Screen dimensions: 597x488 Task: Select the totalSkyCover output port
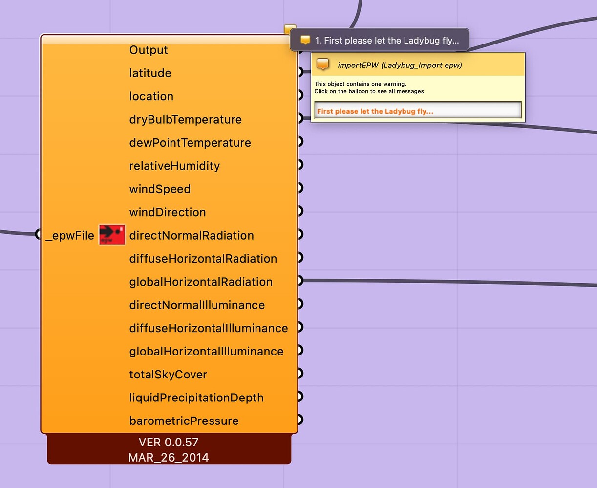point(299,373)
